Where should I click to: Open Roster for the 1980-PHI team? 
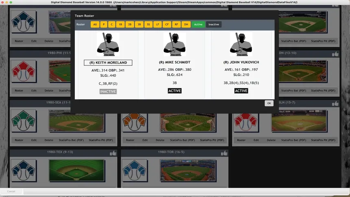point(19,90)
